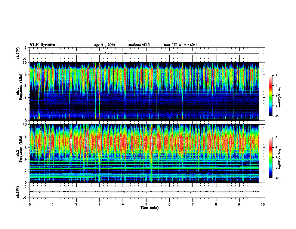The width and height of the screenshot is (296, 229).
Task: Click the ch.3 voltage waveform trace panel
Action: pyautogui.click(x=146, y=192)
